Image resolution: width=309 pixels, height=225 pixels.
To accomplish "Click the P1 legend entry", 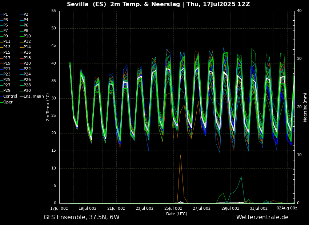I will (5, 14).
